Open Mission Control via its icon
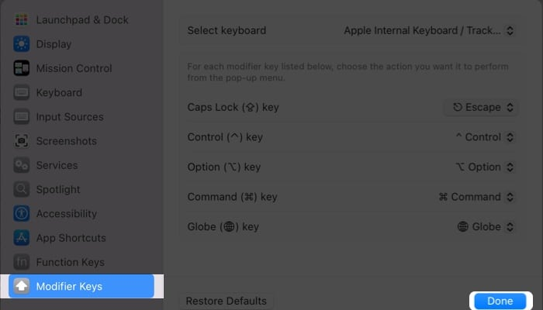 pyautogui.click(x=22, y=68)
